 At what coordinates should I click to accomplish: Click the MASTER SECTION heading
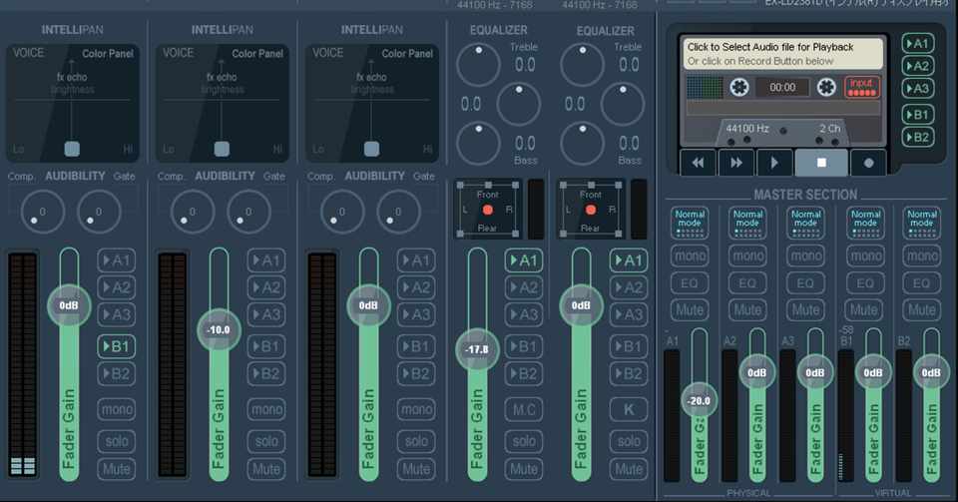click(805, 195)
